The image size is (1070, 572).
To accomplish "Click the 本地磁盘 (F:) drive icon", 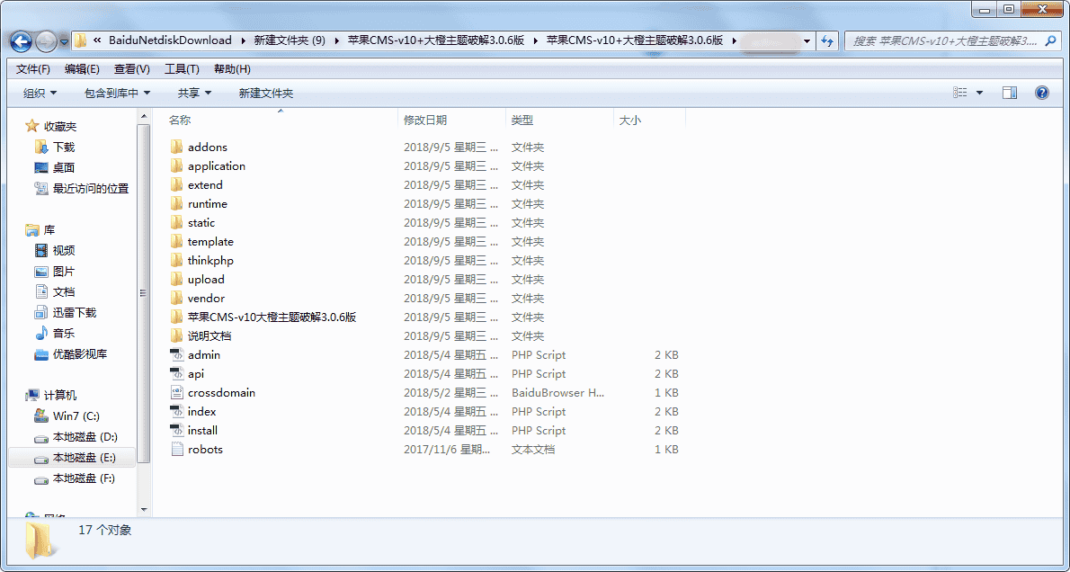I will pyautogui.click(x=41, y=478).
